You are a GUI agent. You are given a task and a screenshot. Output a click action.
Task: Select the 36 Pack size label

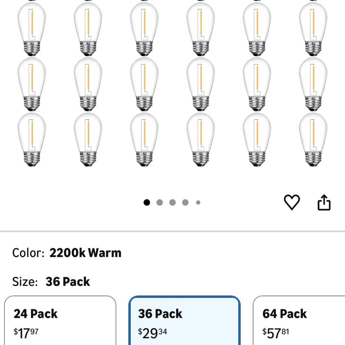(68, 282)
